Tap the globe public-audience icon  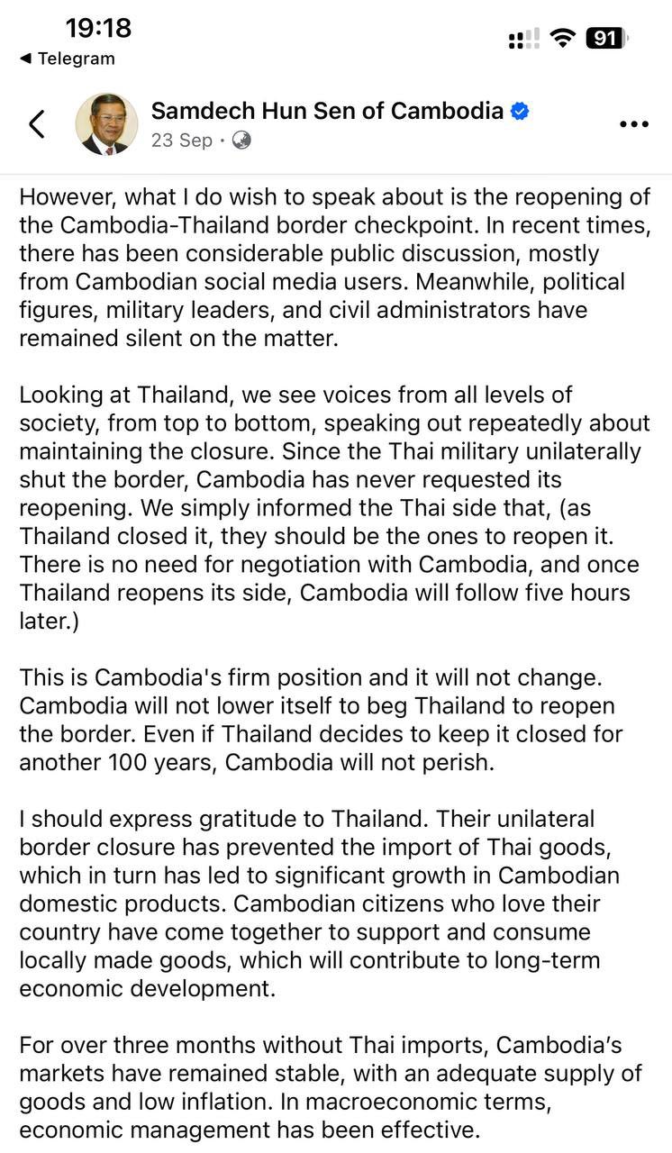coord(241,141)
